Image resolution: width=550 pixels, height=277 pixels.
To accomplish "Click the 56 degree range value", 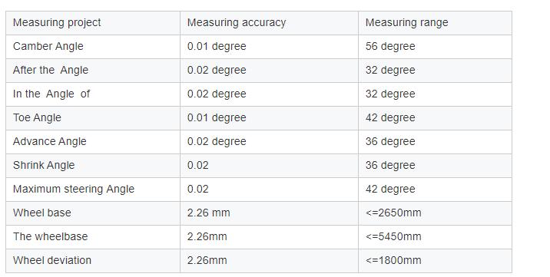I will pos(435,47).
